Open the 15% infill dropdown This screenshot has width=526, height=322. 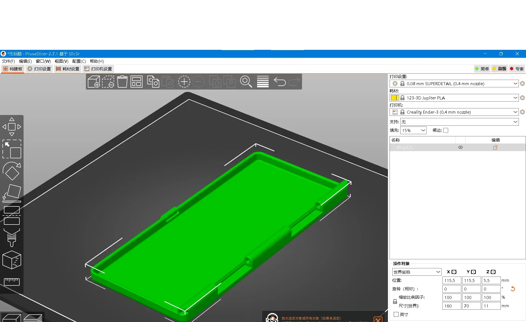click(423, 130)
